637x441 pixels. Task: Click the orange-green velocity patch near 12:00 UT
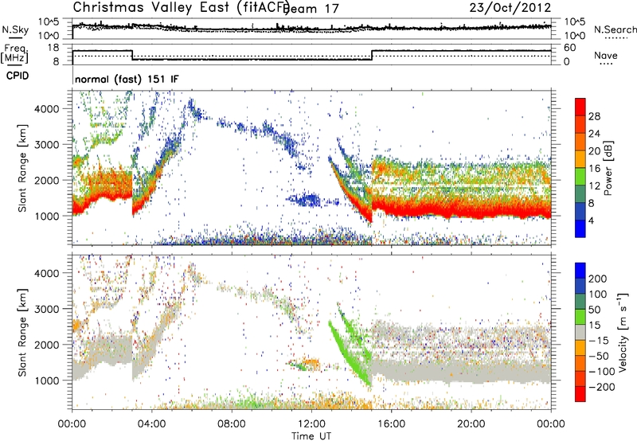click(x=306, y=364)
